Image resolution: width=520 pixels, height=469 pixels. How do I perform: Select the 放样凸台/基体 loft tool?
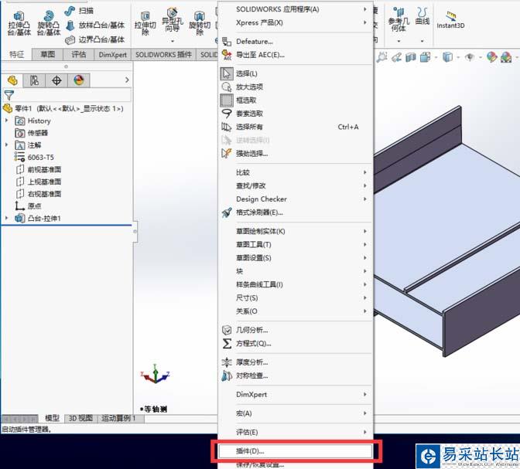point(95,25)
